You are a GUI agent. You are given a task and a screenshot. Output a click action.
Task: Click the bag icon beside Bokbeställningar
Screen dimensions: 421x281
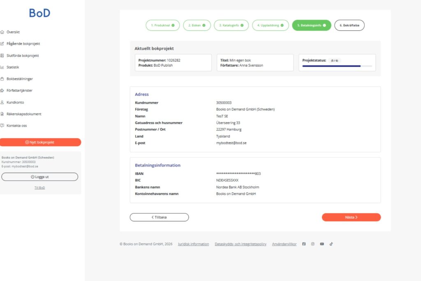tap(2, 79)
